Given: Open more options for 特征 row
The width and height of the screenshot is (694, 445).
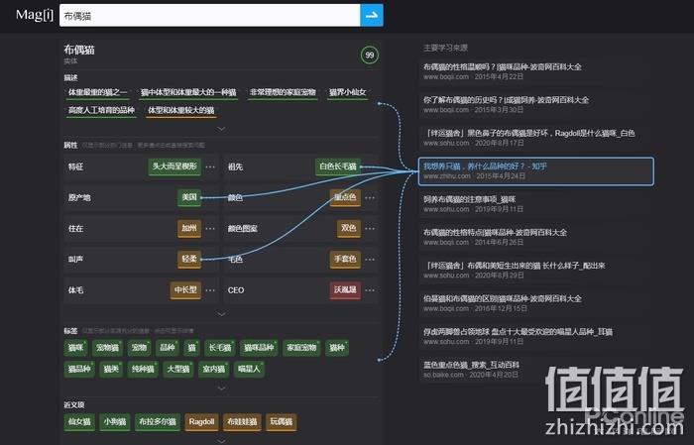Looking at the screenshot, I should point(210,167).
